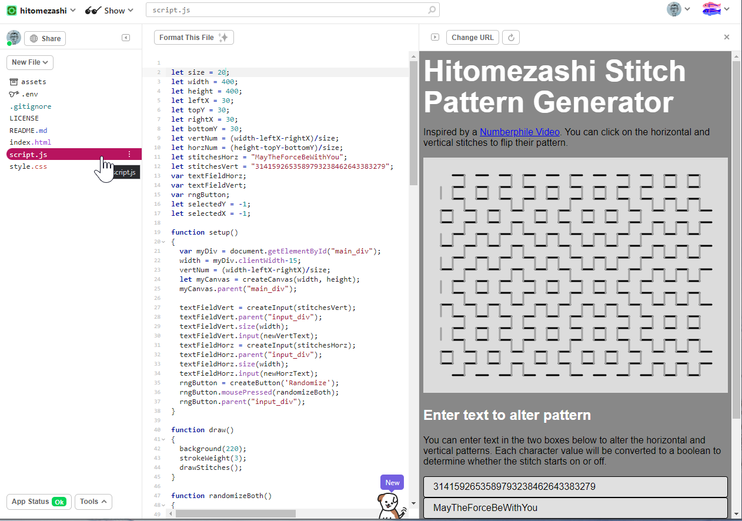This screenshot has height=521, width=742.
Task: Expand the New File dropdown
Action: [29, 62]
